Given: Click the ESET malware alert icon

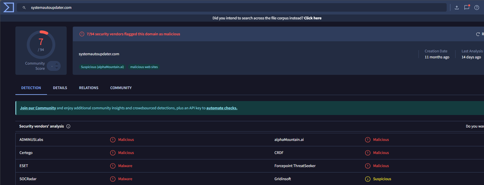Looking at the screenshot, I should coord(113,166).
